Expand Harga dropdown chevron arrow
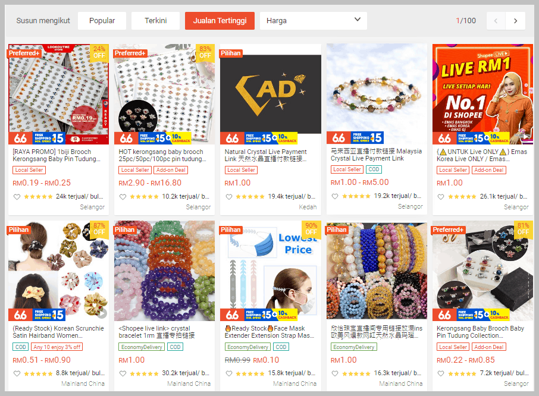The width and height of the screenshot is (539, 396). [358, 20]
